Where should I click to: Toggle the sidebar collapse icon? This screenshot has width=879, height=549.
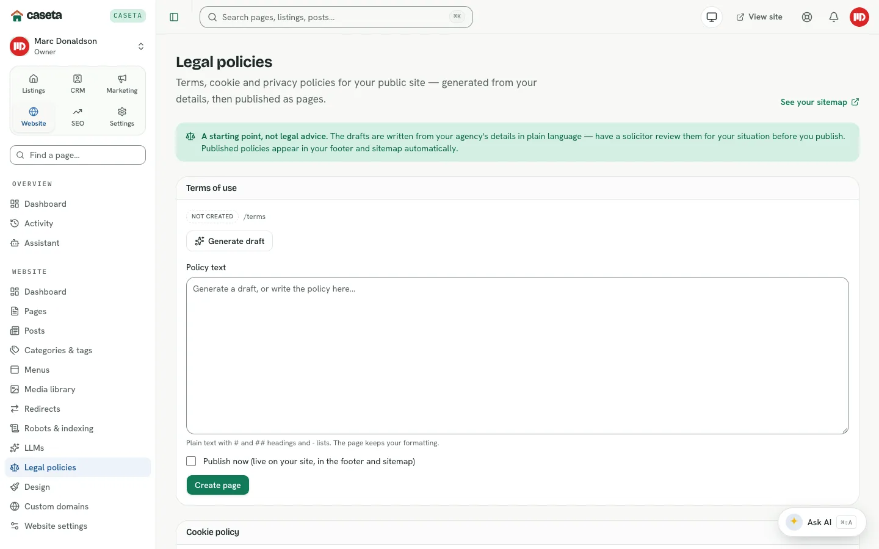point(174,17)
